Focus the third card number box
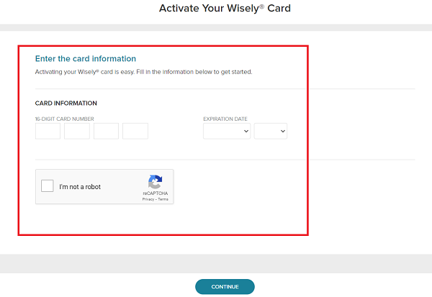This screenshot has width=432, height=297. tap(106, 131)
